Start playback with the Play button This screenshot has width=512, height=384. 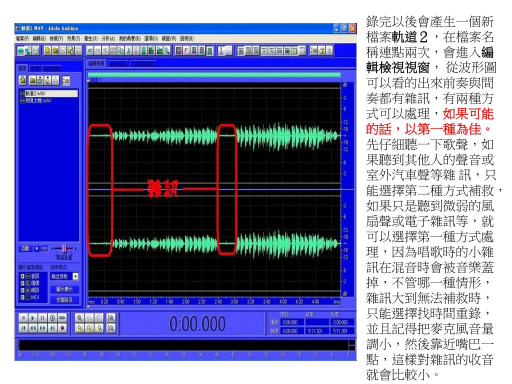(x=32, y=317)
